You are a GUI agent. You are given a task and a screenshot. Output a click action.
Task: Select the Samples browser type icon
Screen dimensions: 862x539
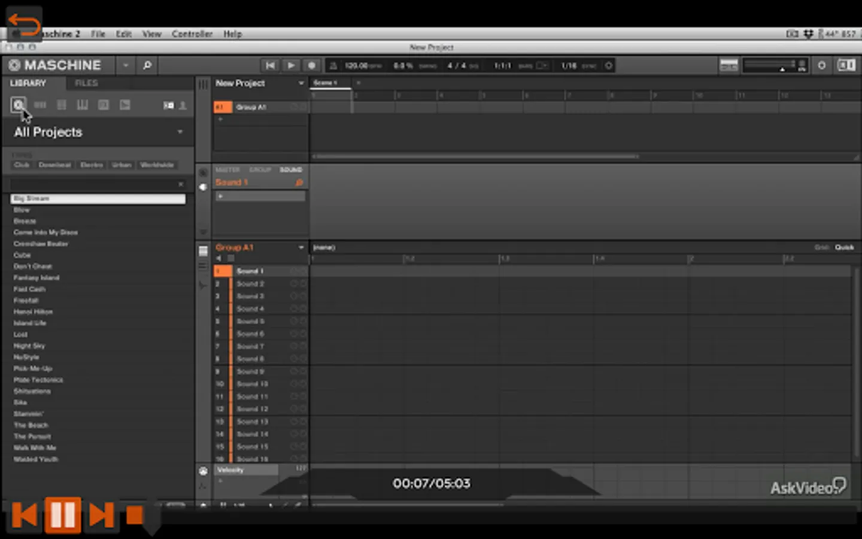pyautogui.click(x=125, y=105)
